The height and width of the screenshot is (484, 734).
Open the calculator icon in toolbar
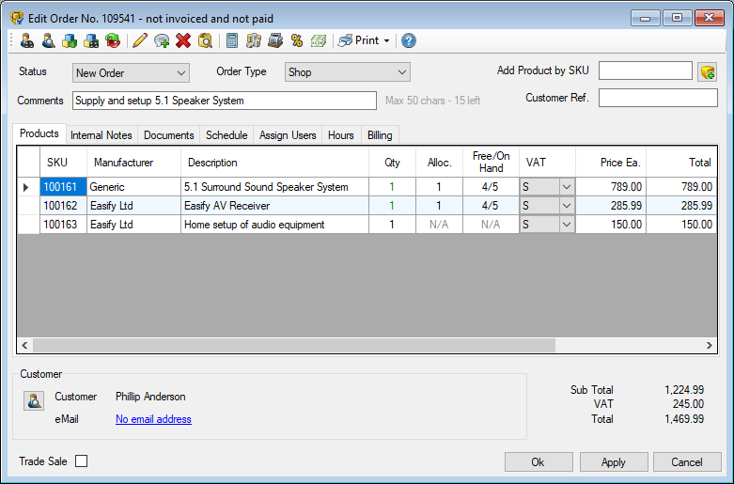[x=231, y=40]
